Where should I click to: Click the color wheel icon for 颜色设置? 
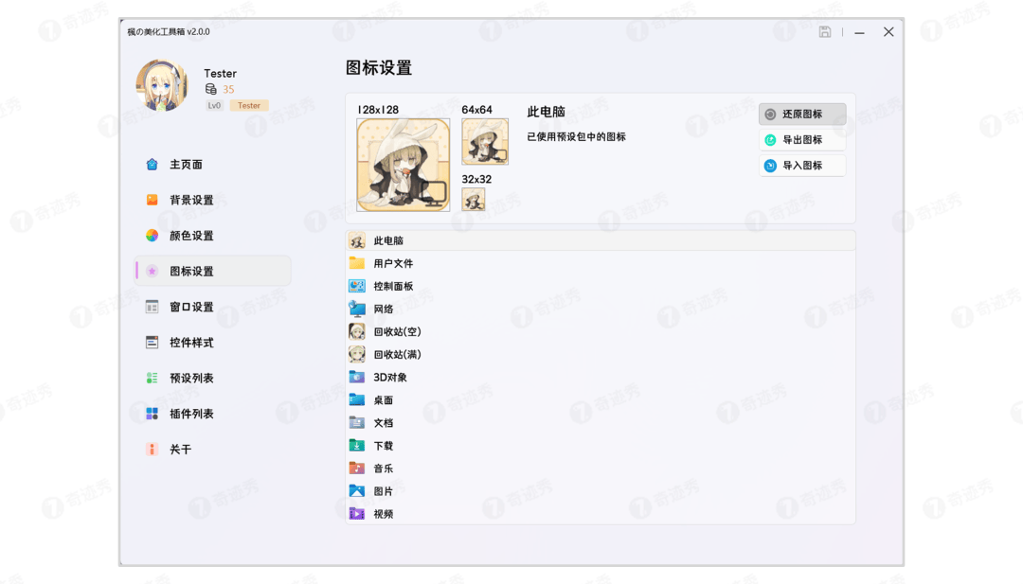(x=152, y=236)
